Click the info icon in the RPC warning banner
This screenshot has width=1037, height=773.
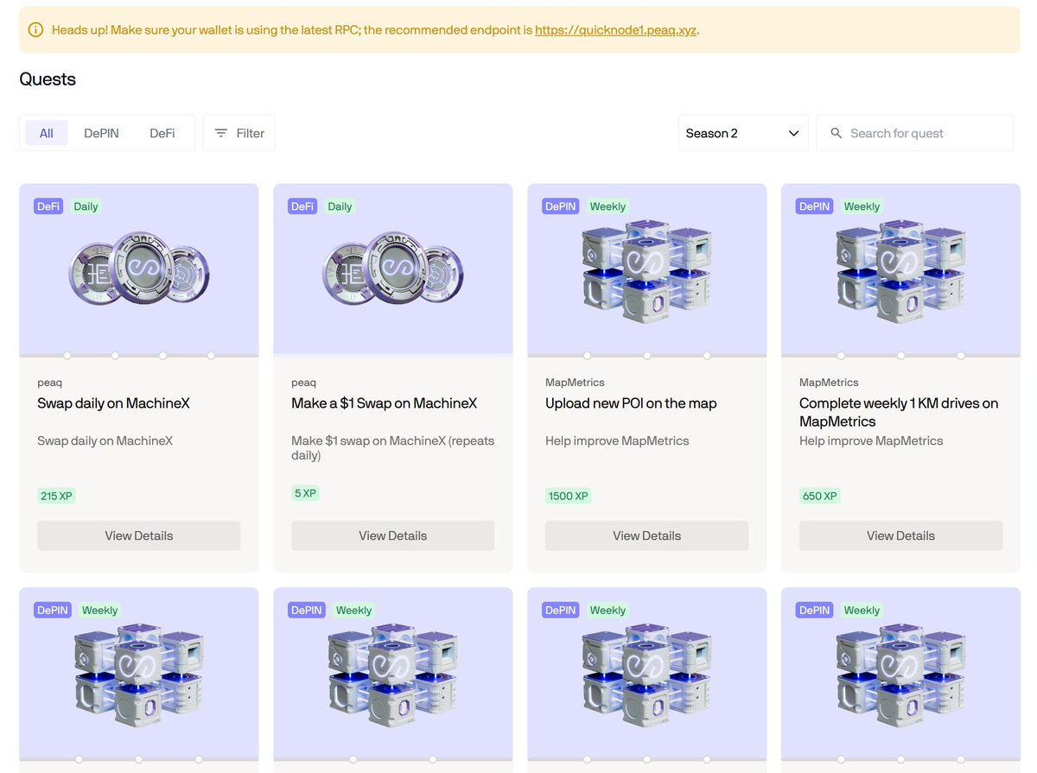tap(35, 30)
